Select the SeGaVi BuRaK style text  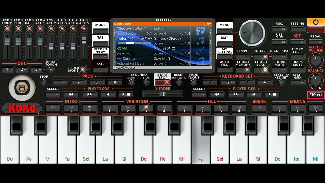(131, 28)
